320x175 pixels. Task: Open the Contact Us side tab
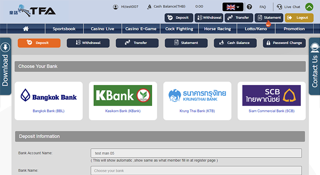click(x=314, y=66)
